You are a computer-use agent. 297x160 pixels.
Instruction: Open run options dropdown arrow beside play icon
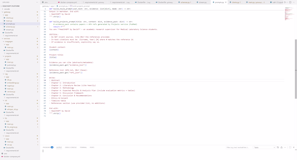click(x=287, y=2)
